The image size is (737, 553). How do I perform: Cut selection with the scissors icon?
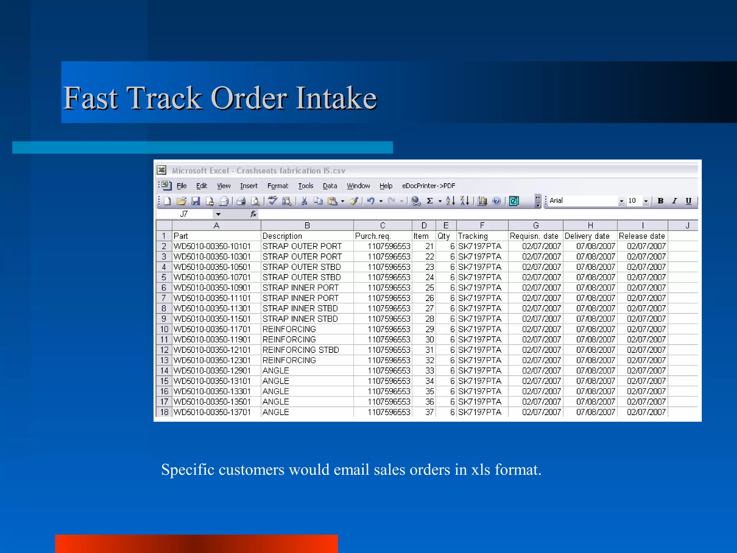304,201
